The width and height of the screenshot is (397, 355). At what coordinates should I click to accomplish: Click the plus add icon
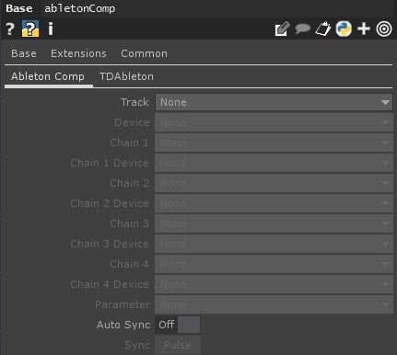point(364,29)
